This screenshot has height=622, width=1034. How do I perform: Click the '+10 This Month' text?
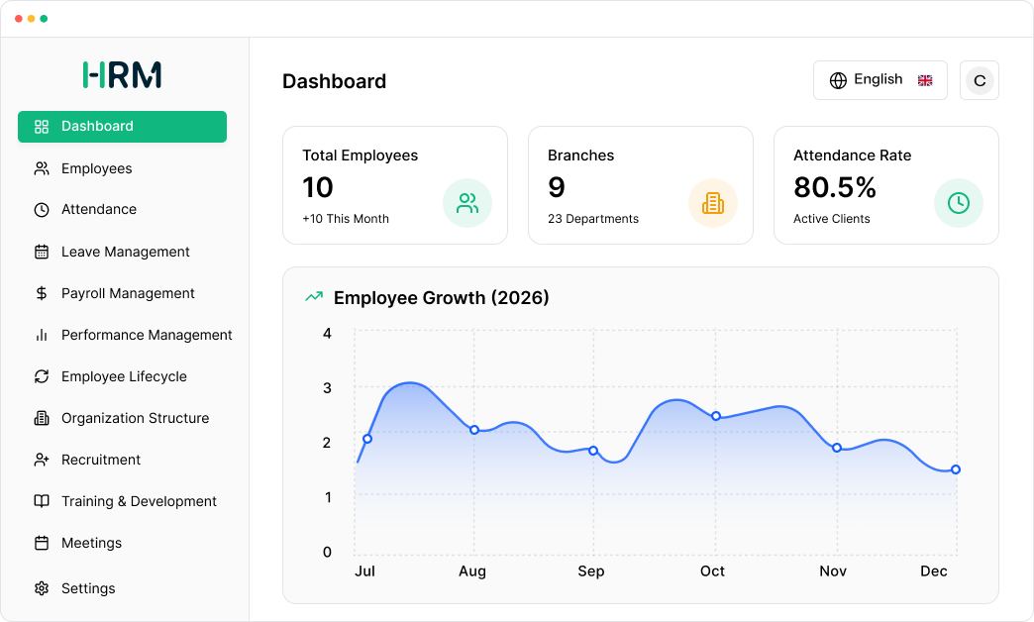346,219
